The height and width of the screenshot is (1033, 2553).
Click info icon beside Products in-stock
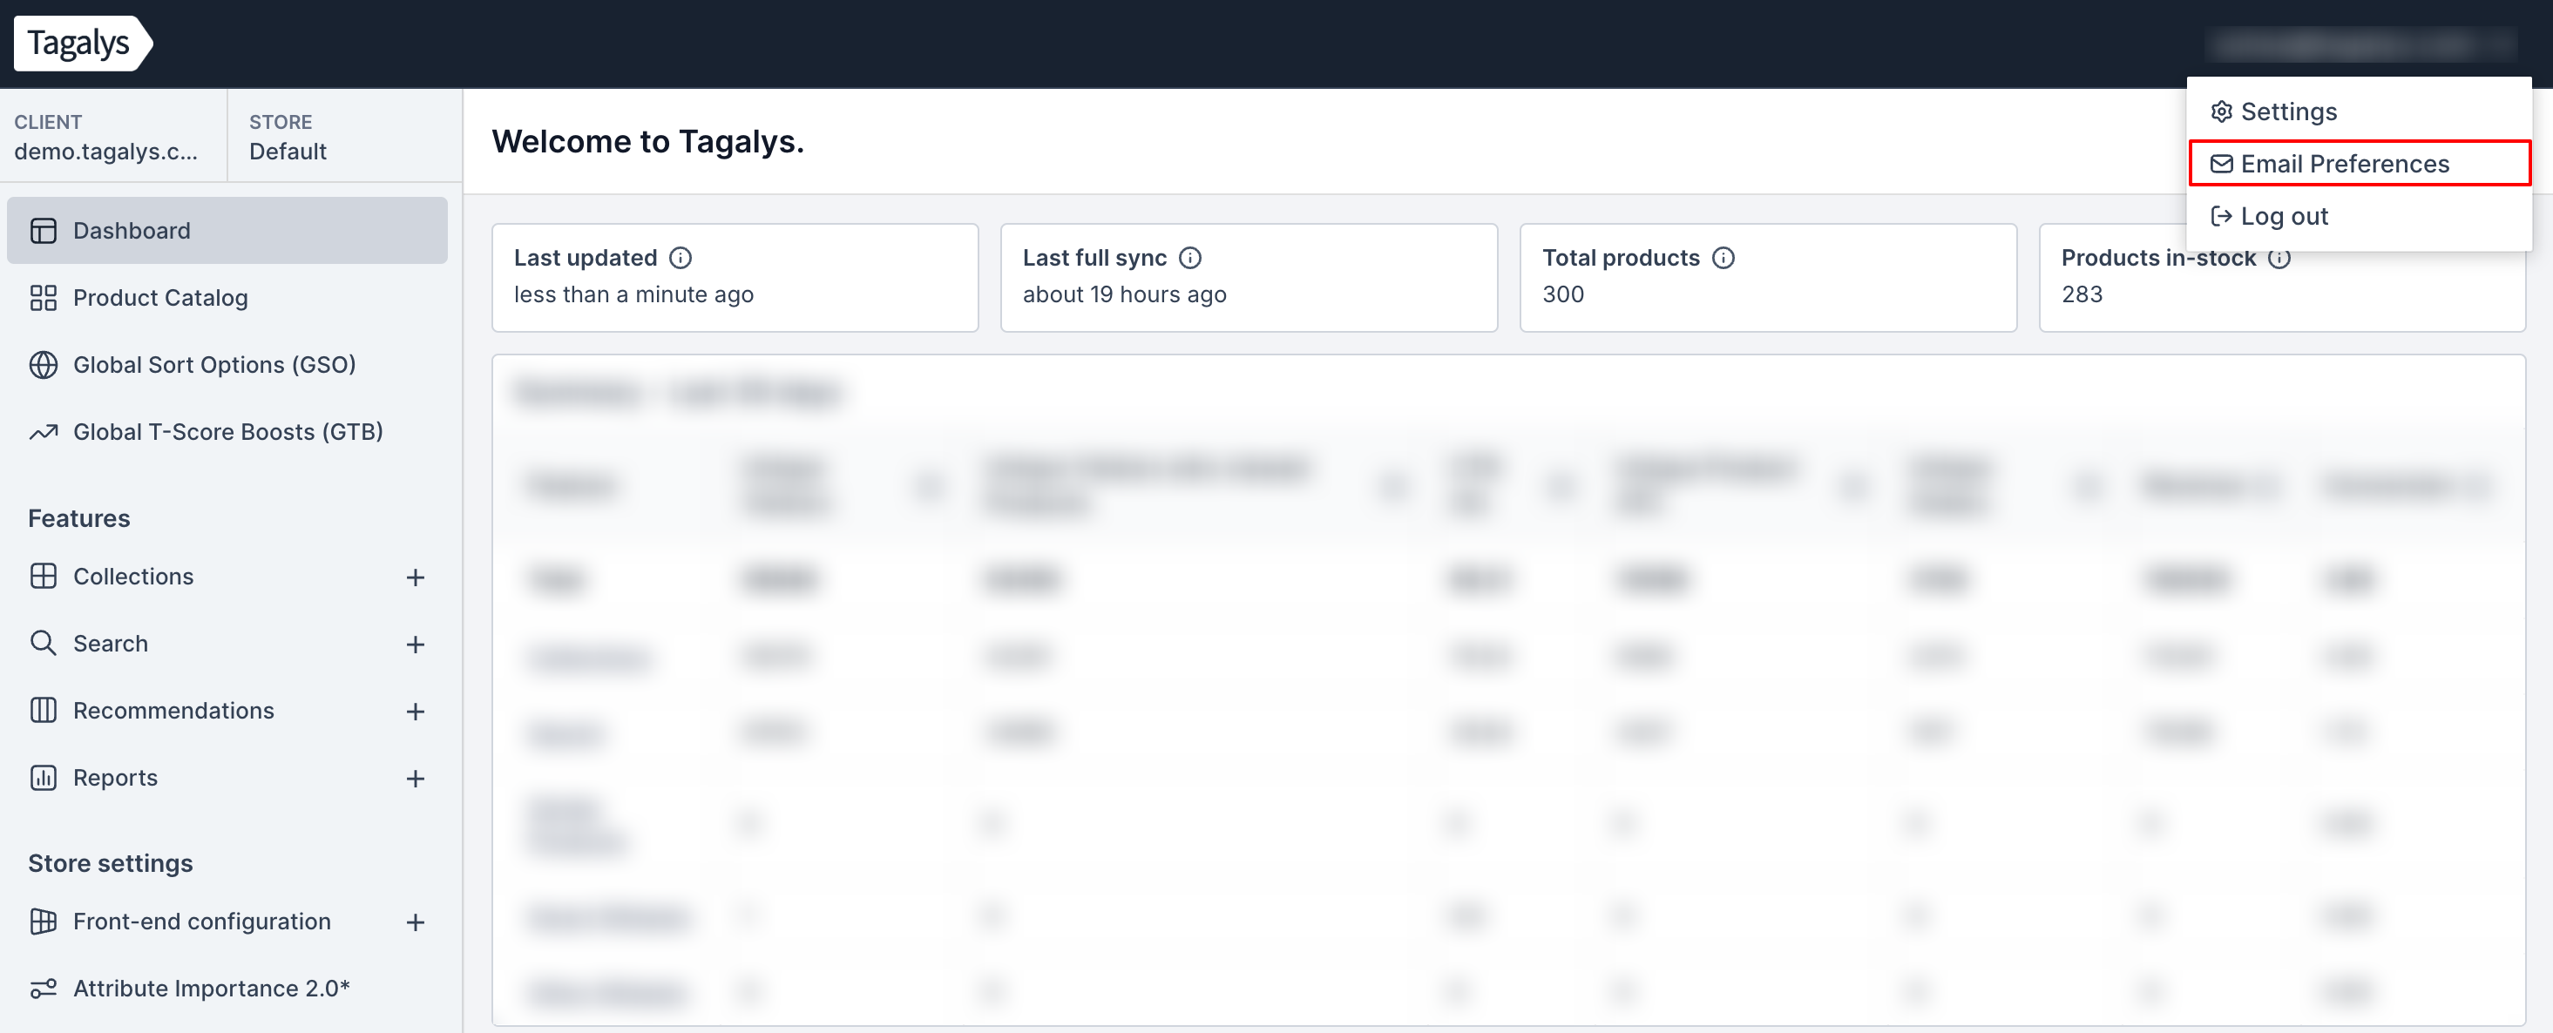pyautogui.click(x=2279, y=259)
